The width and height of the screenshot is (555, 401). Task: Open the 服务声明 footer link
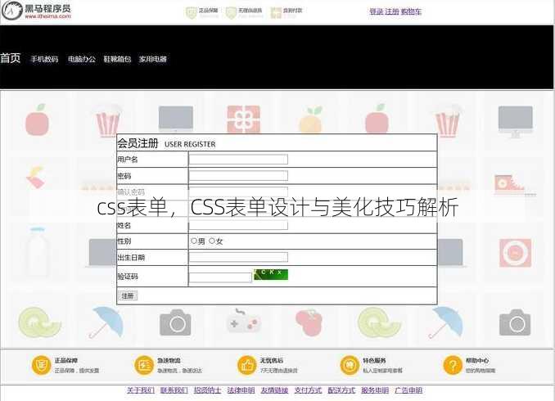pyautogui.click(x=375, y=390)
